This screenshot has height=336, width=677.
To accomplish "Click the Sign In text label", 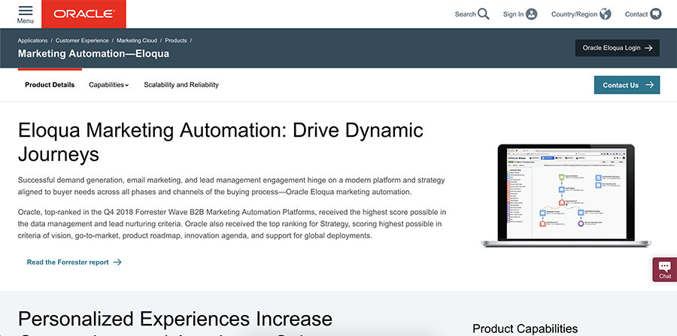I will click(513, 14).
